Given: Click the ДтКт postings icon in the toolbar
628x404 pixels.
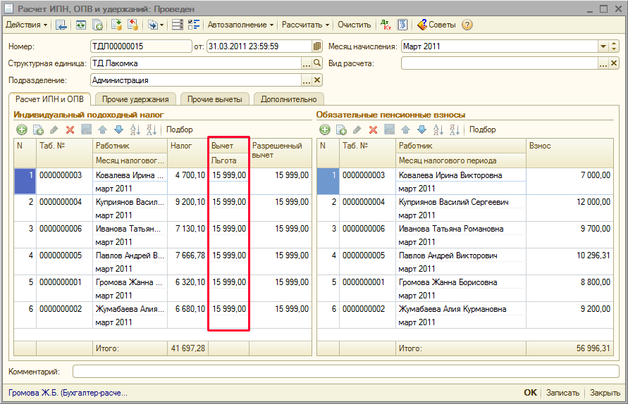Looking at the screenshot, I should click(x=386, y=25).
